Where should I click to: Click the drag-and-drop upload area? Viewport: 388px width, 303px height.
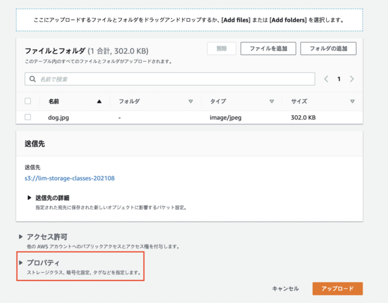click(189, 20)
